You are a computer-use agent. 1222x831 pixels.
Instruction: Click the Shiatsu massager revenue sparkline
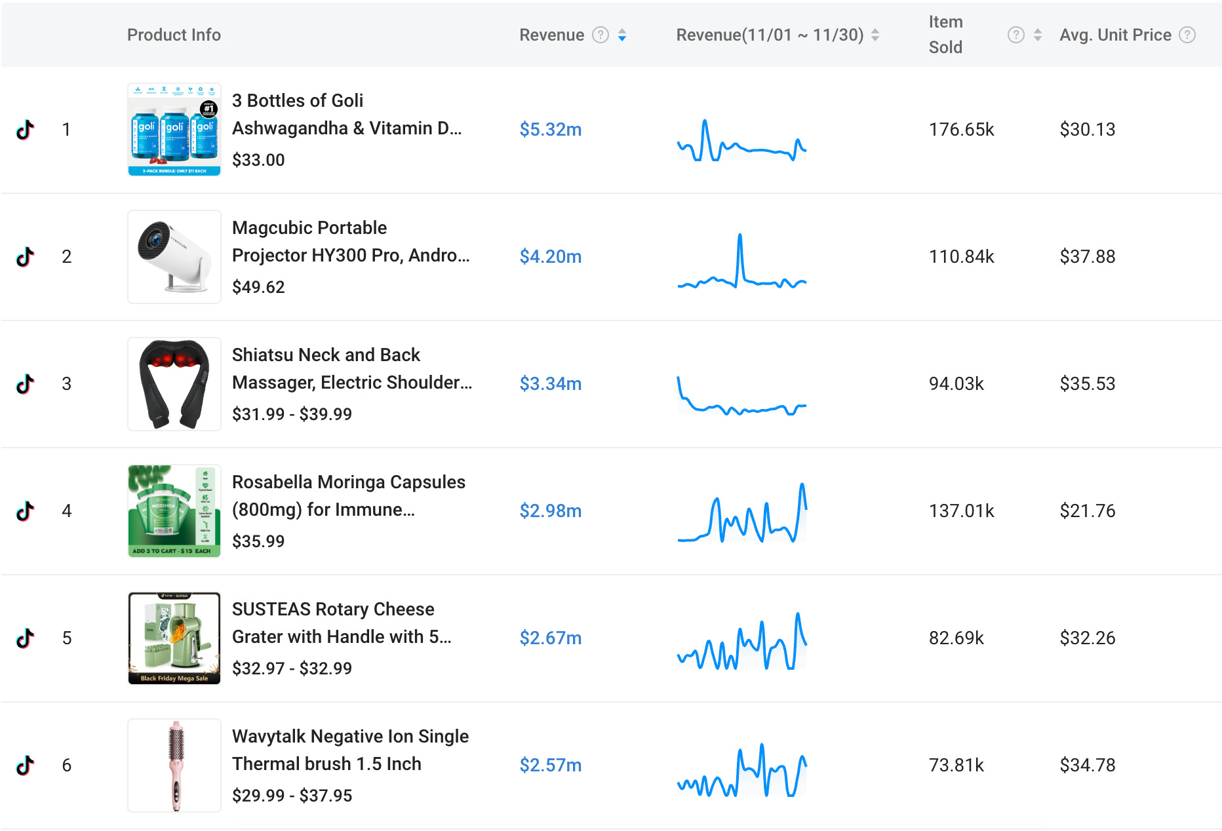[x=741, y=395]
